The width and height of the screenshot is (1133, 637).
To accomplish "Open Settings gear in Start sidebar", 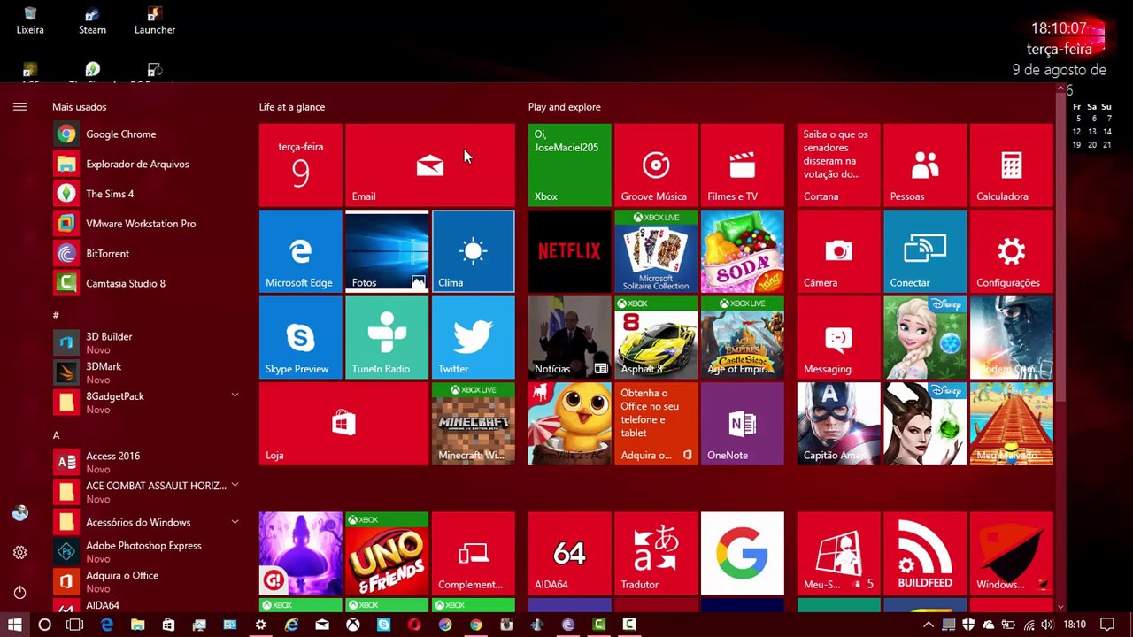I will (x=19, y=553).
